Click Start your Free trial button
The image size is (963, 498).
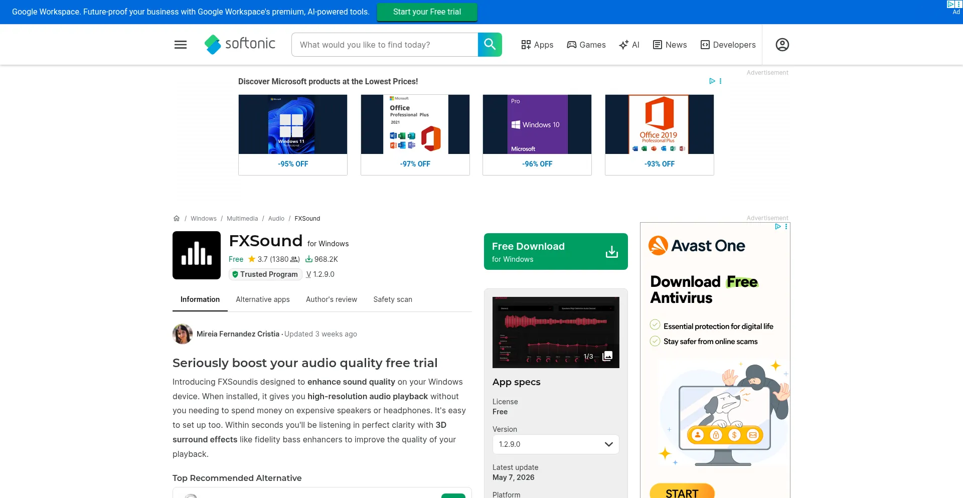[427, 12]
